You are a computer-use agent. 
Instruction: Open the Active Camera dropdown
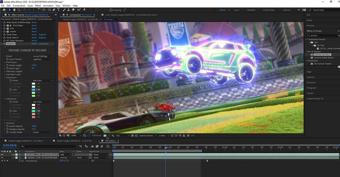[x=148, y=136]
